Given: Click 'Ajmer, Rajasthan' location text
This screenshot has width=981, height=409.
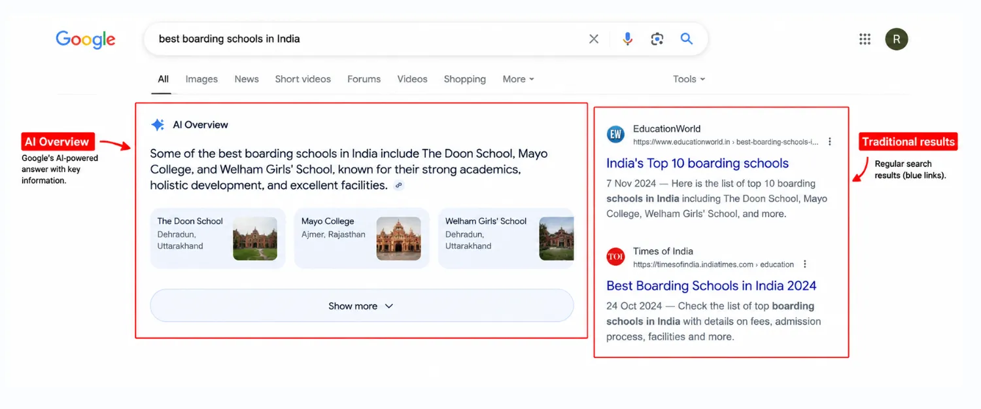Looking at the screenshot, I should 334,234.
